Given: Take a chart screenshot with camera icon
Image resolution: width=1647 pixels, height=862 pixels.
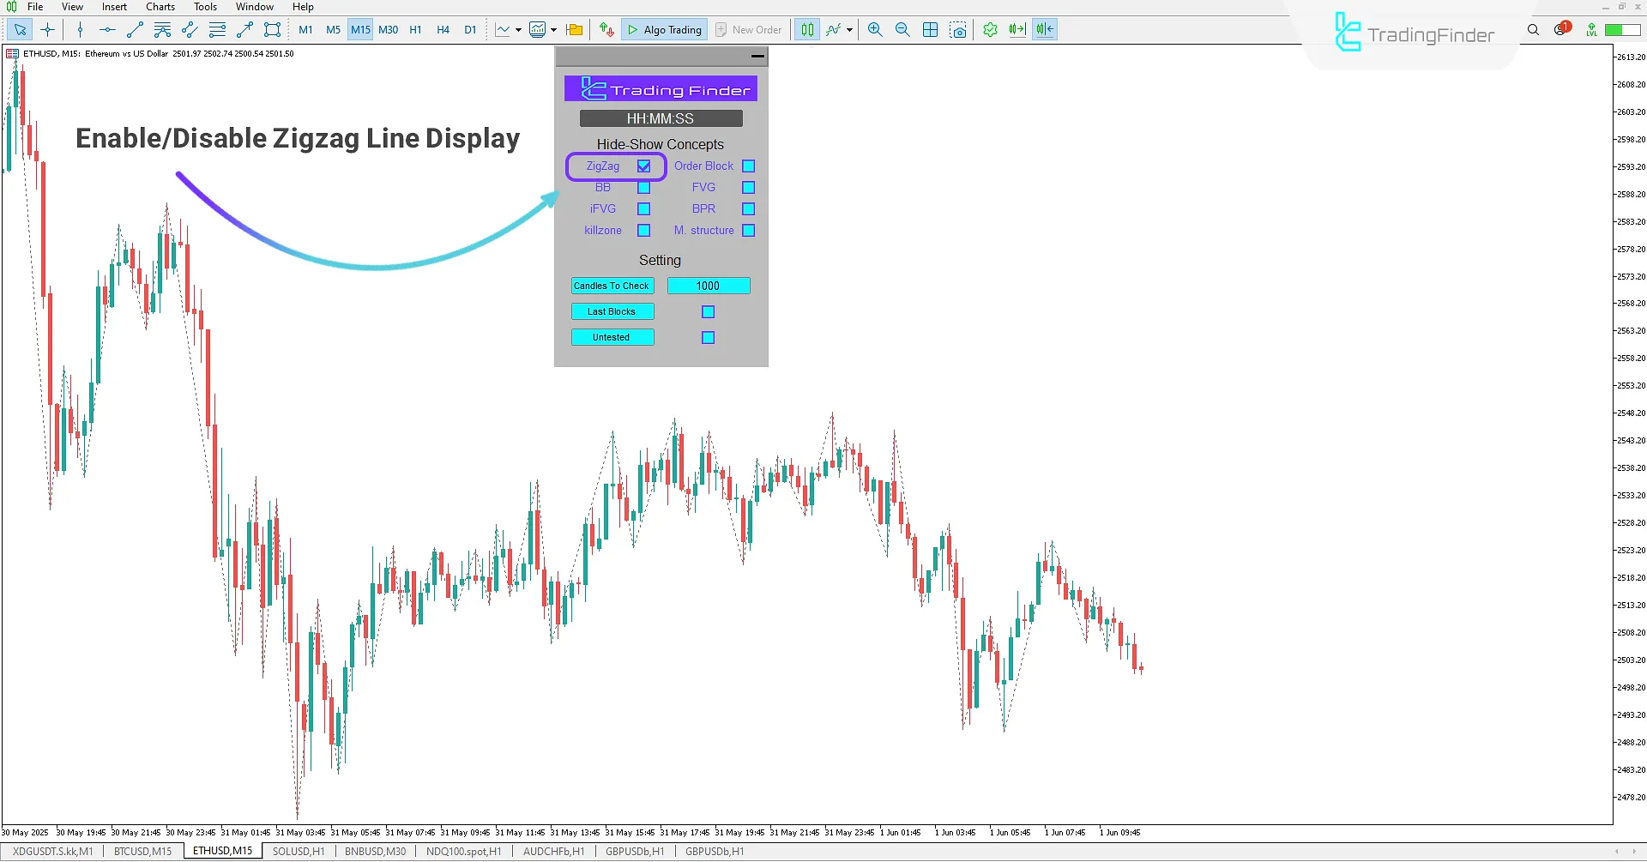Looking at the screenshot, I should pos(958,30).
